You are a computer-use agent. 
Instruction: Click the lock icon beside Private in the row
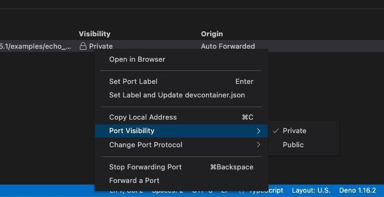83,46
